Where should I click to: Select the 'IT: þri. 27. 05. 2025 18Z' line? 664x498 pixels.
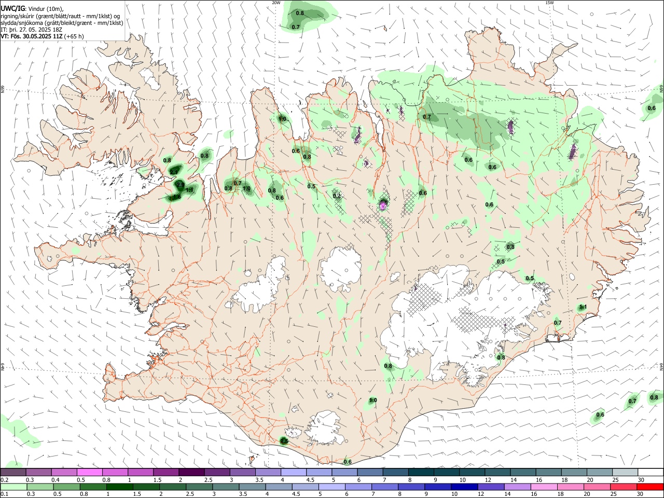coord(31,30)
